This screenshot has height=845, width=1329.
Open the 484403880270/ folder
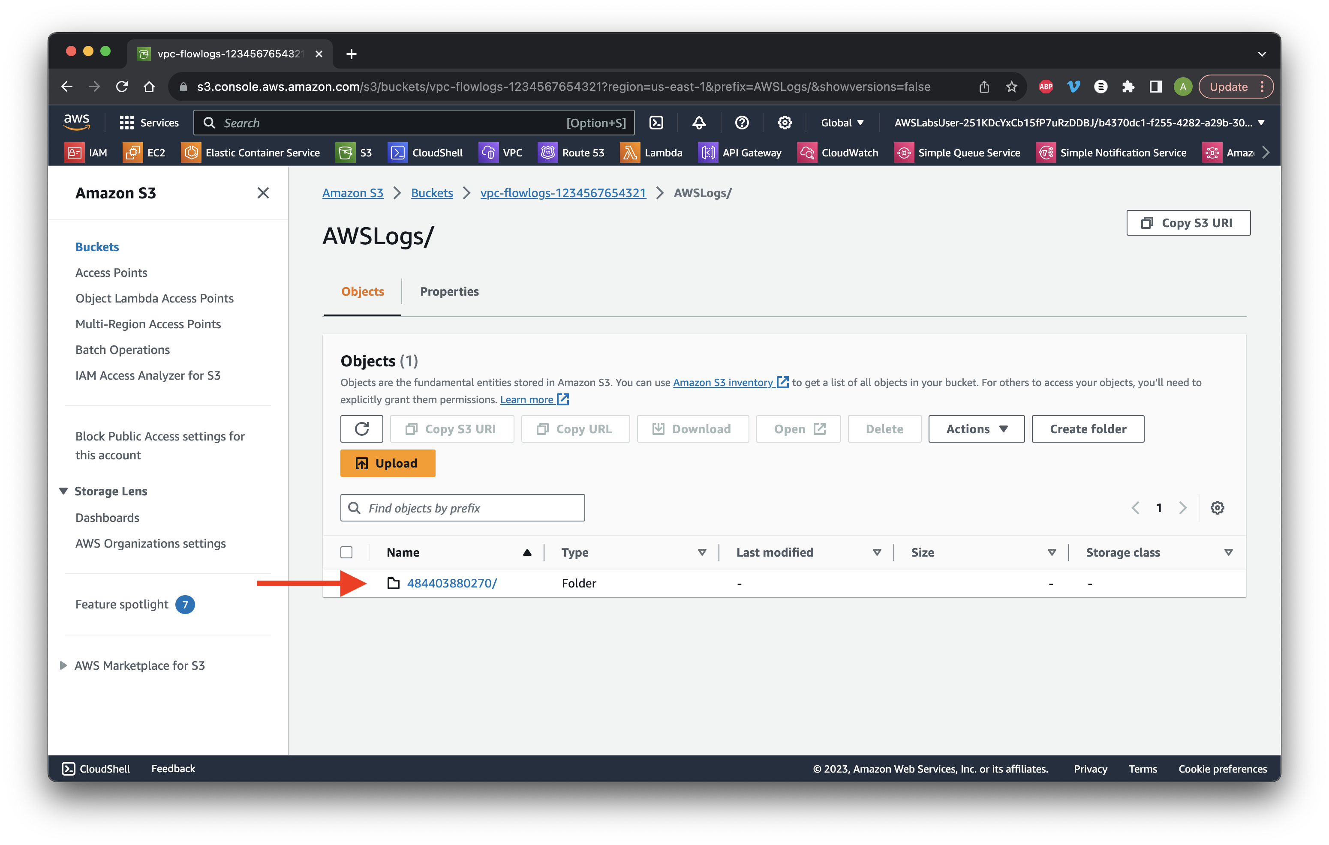coord(452,583)
